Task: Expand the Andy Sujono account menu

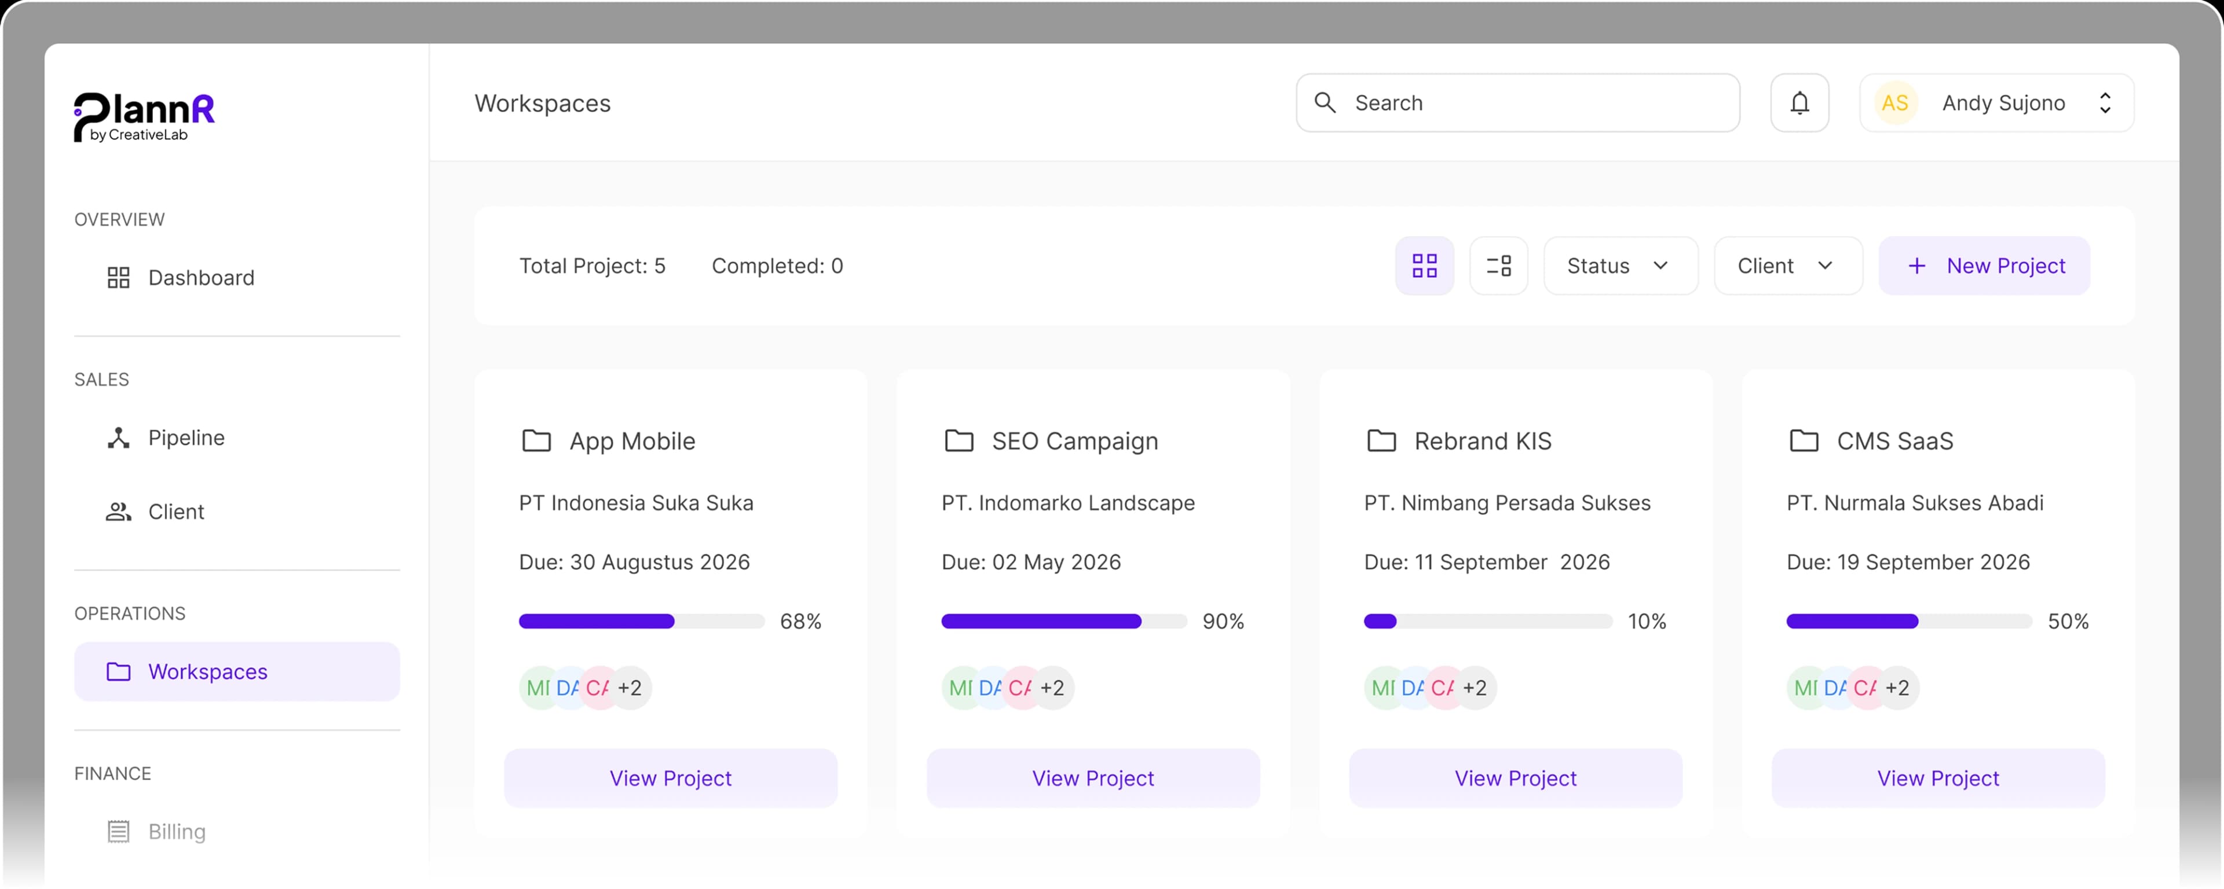Action: pos(1996,102)
